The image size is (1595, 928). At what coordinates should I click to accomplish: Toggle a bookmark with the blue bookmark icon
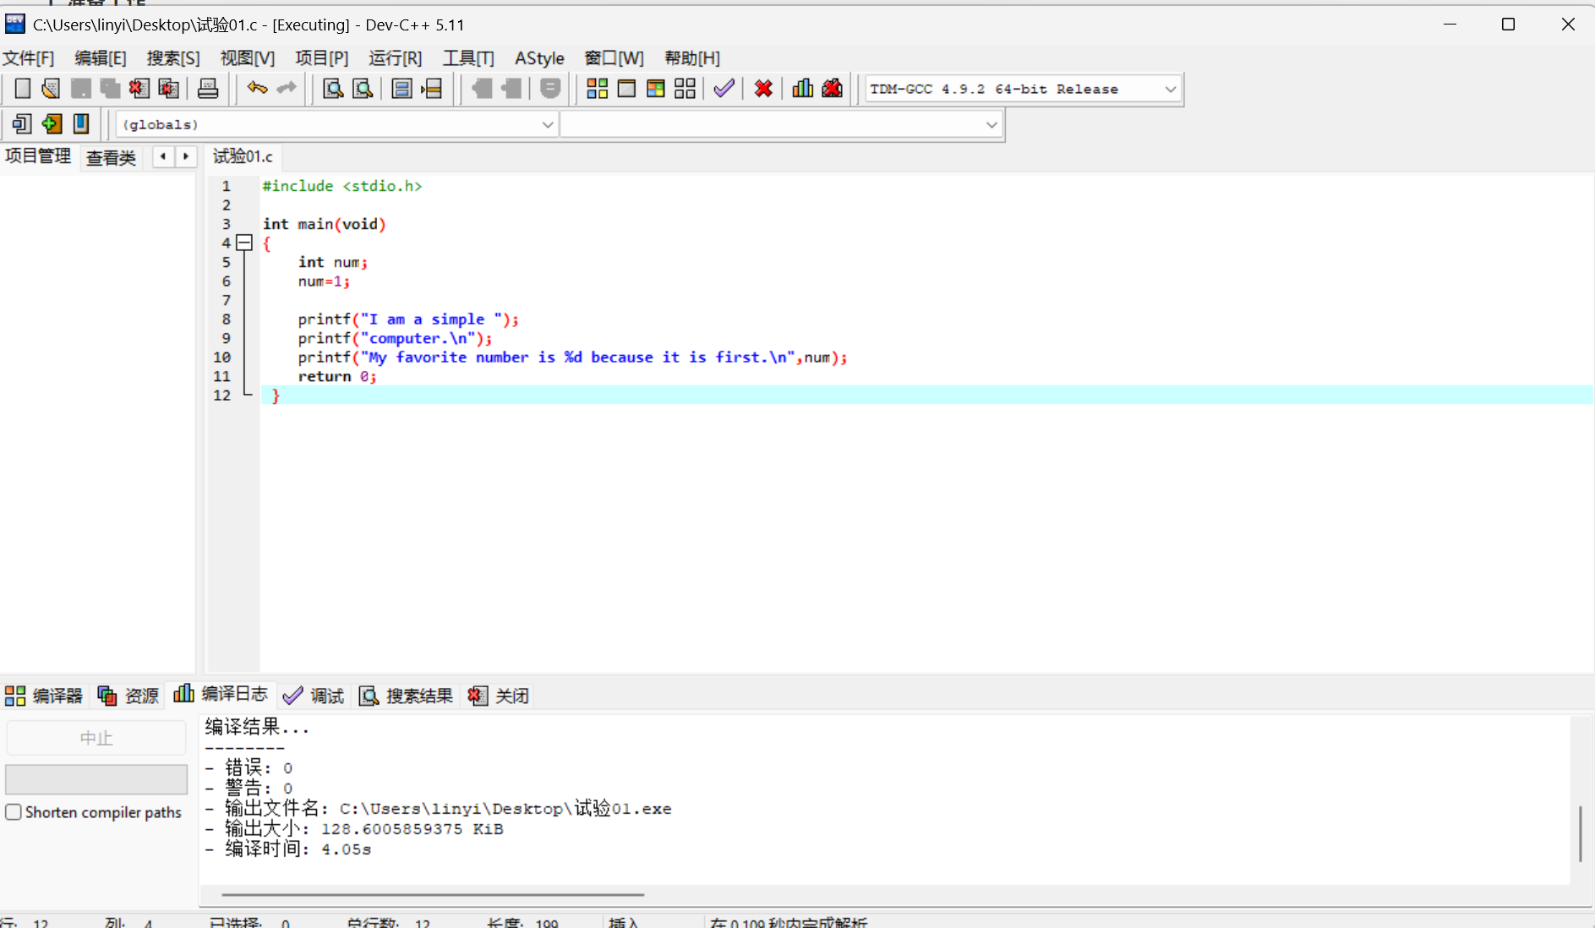click(81, 124)
